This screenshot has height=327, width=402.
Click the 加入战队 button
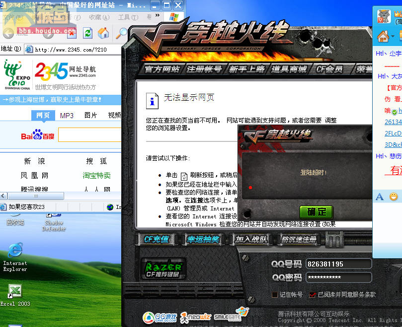[x=251, y=240]
